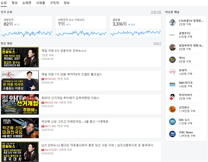
Task: Click the JTBC News channel logo
Action: tap(172, 134)
